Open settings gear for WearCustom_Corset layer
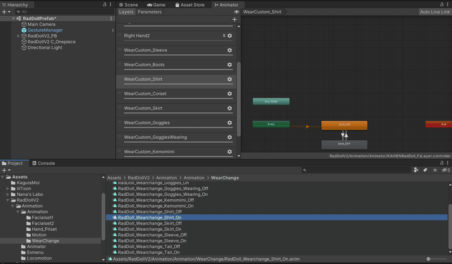Screen dimensions: 452x264 point(229,94)
